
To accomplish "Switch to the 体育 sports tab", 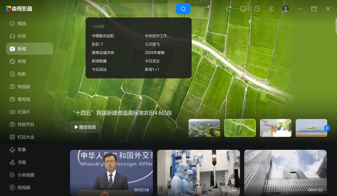I will [21, 61].
